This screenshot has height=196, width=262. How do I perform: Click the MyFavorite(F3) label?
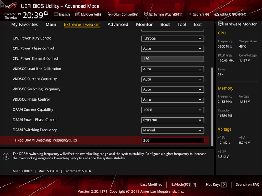(91, 14)
